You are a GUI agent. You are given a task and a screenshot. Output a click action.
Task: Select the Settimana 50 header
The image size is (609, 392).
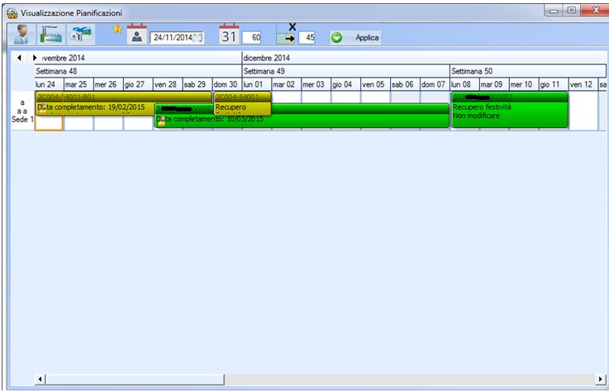528,71
